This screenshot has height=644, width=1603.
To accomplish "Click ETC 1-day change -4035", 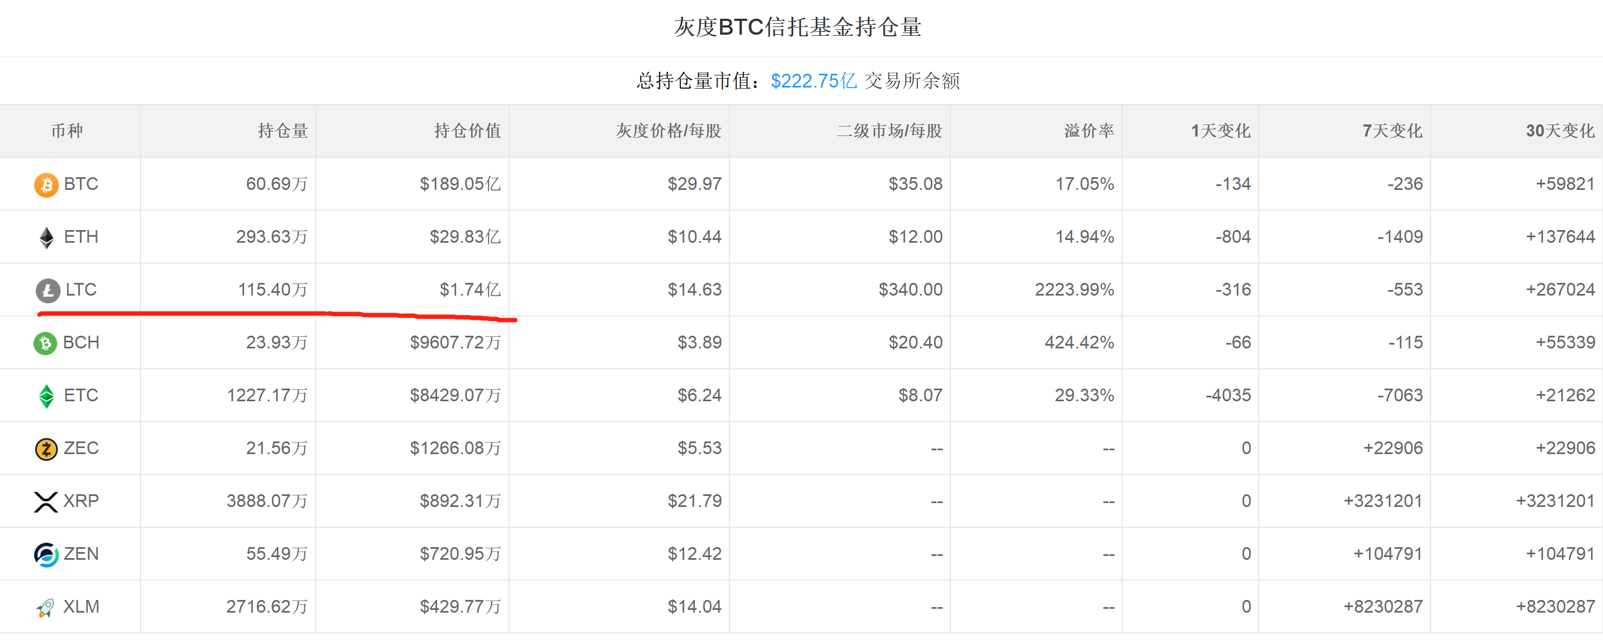I will 1228,395.
